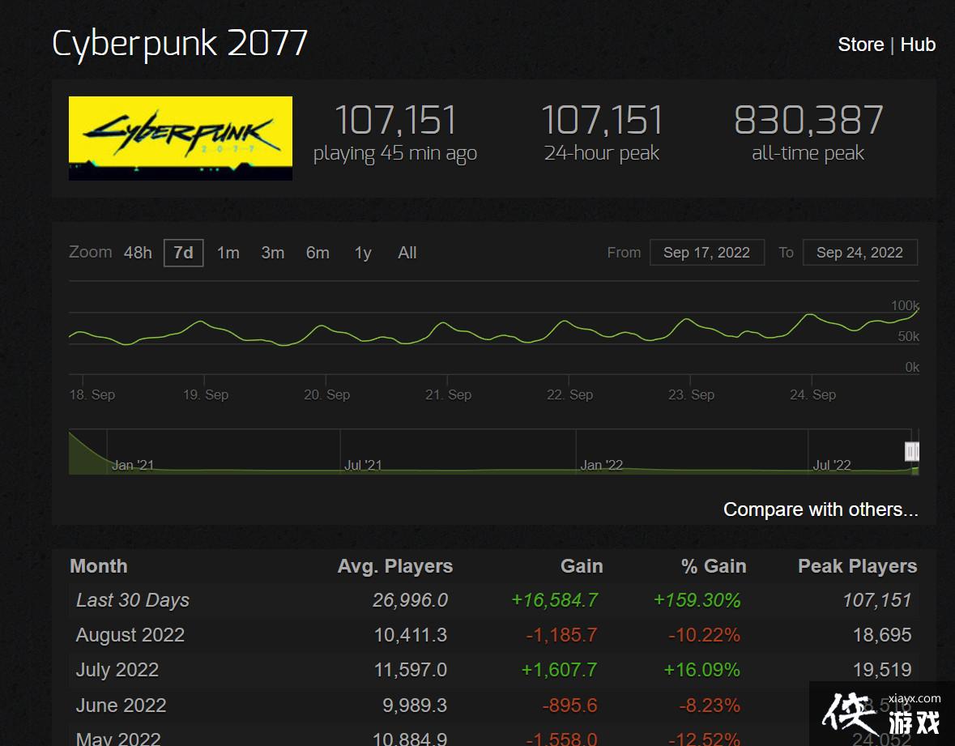955x746 pixels.
Task: Click the Peak Players column header
Action: point(858,566)
